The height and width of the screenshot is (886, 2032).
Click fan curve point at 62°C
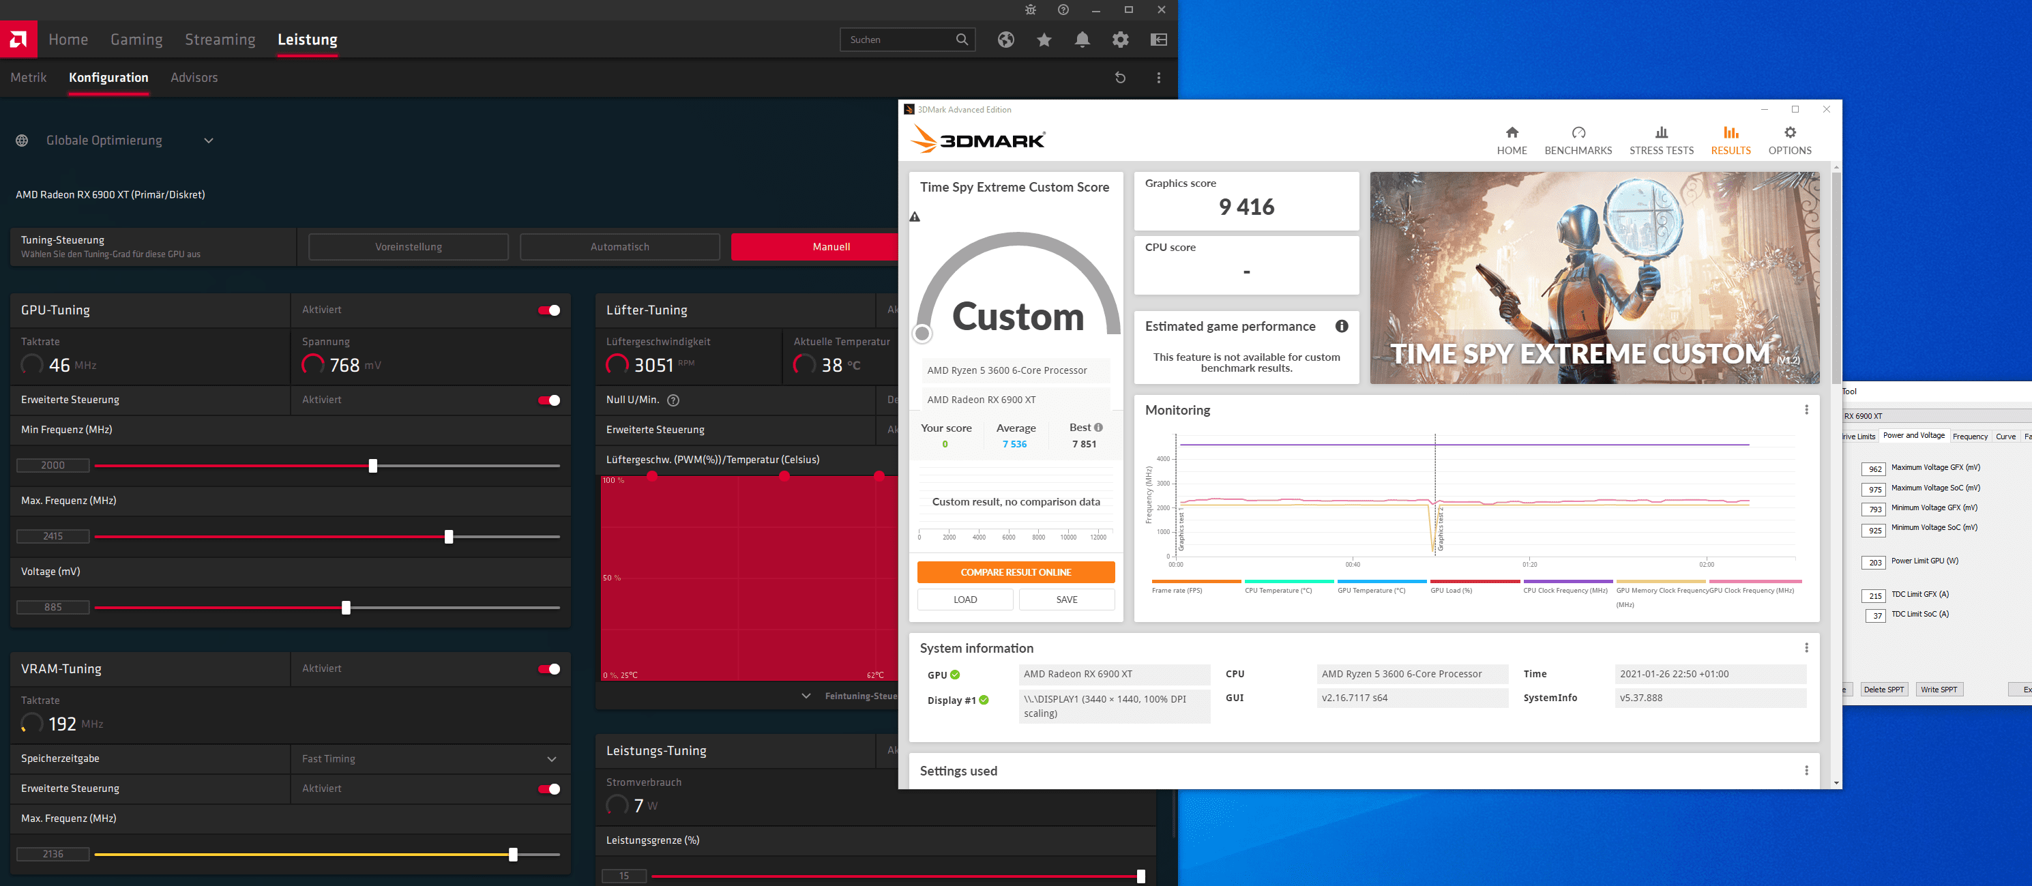pyautogui.click(x=879, y=476)
